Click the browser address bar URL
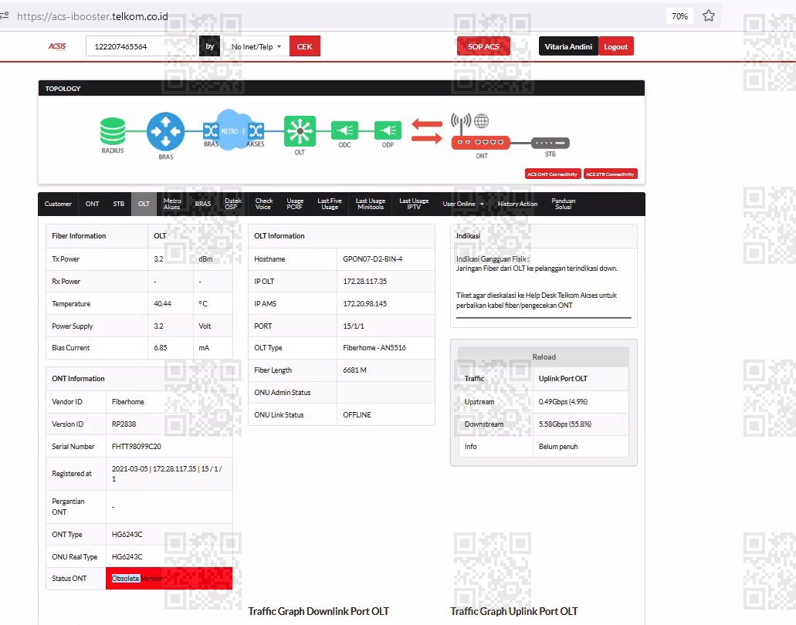The height and width of the screenshot is (625, 796). (93, 16)
